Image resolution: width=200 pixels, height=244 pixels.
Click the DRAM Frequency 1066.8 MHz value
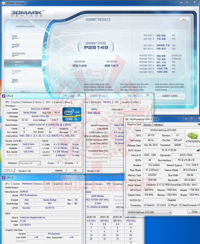click(x=117, y=125)
